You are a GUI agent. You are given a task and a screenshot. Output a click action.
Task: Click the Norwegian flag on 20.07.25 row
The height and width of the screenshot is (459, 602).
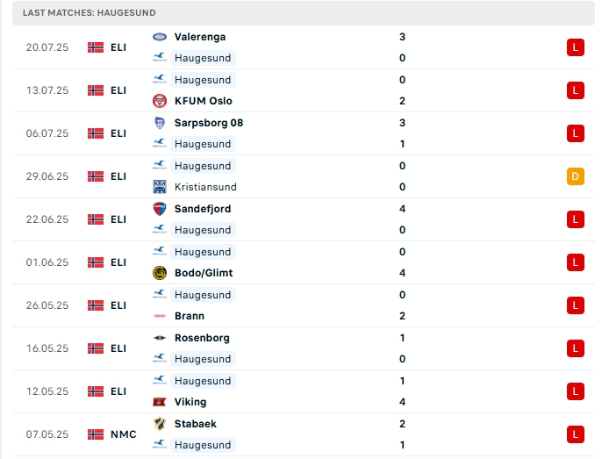tap(96, 47)
